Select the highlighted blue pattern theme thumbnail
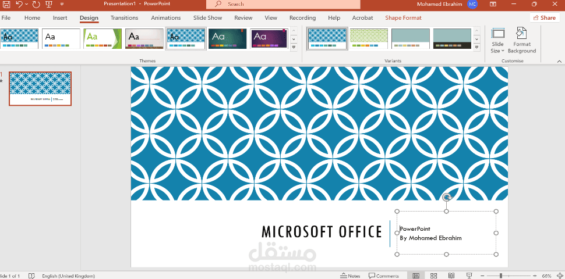Viewport: 565px width, 279px height. tap(186, 38)
